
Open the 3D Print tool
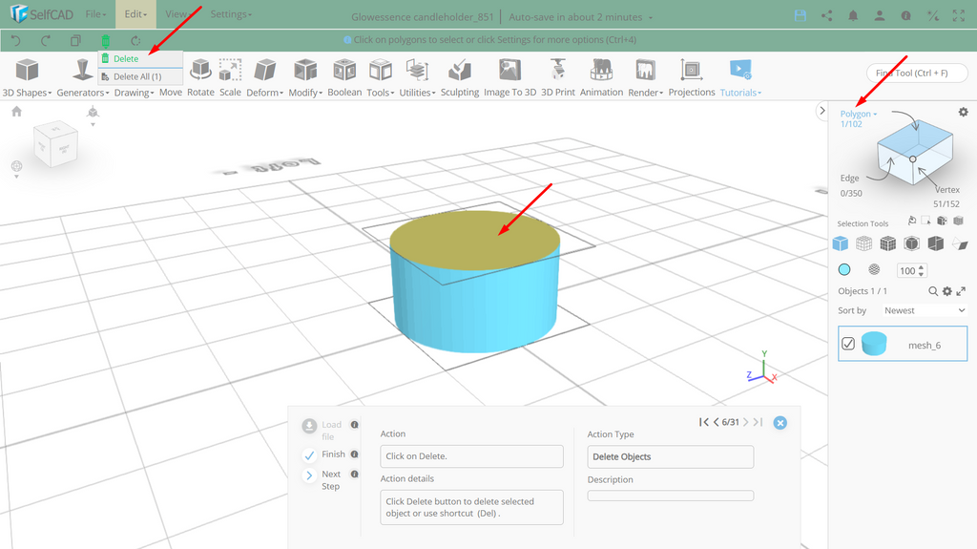pos(557,77)
